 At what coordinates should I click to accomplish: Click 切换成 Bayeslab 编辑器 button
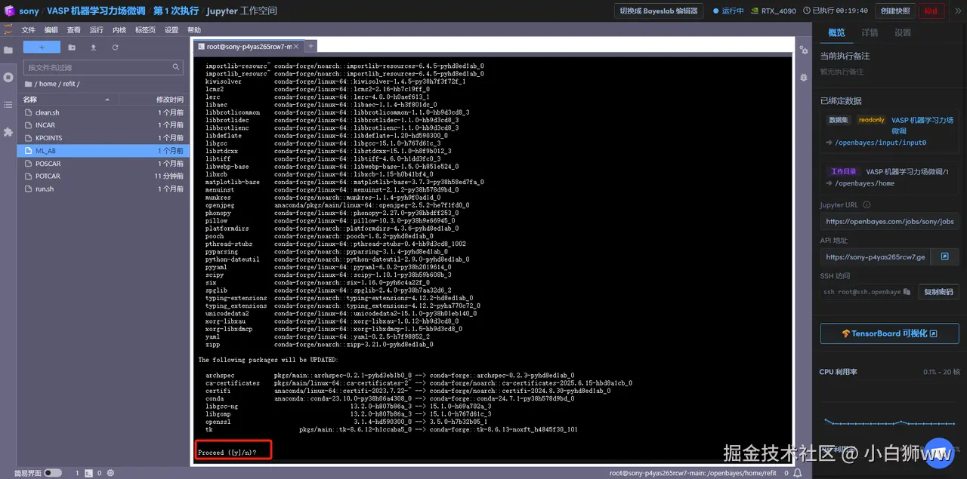click(x=659, y=11)
